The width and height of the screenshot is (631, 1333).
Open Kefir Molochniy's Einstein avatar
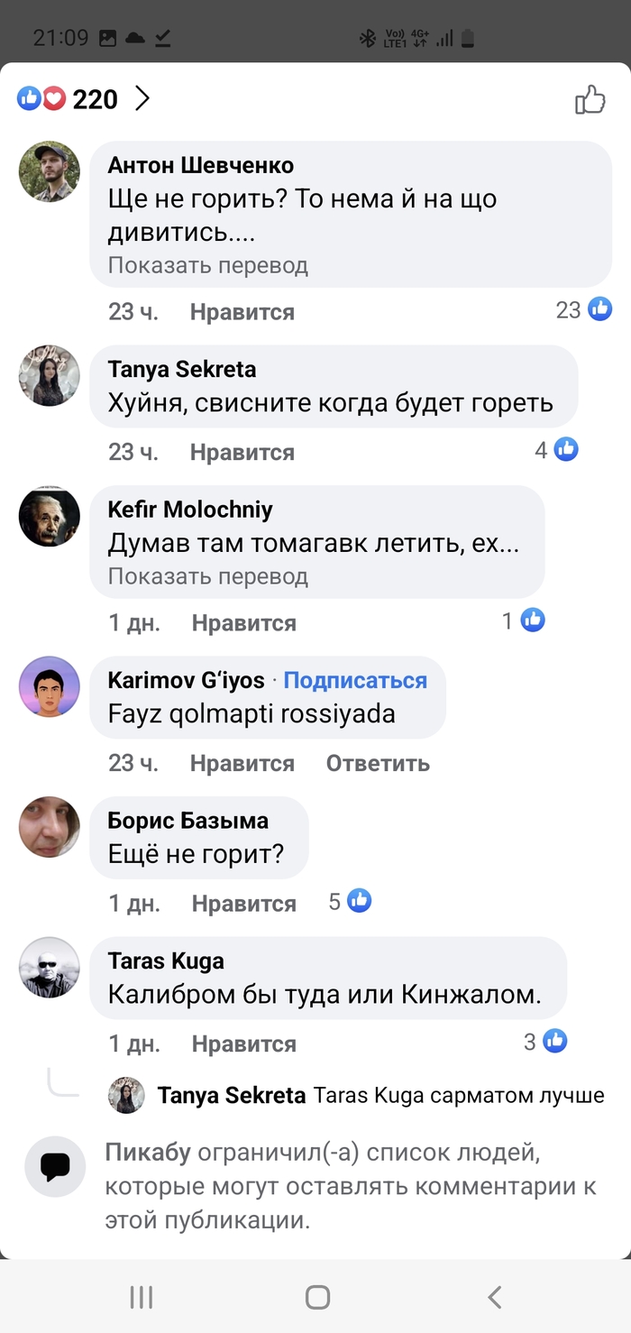pyautogui.click(x=50, y=516)
